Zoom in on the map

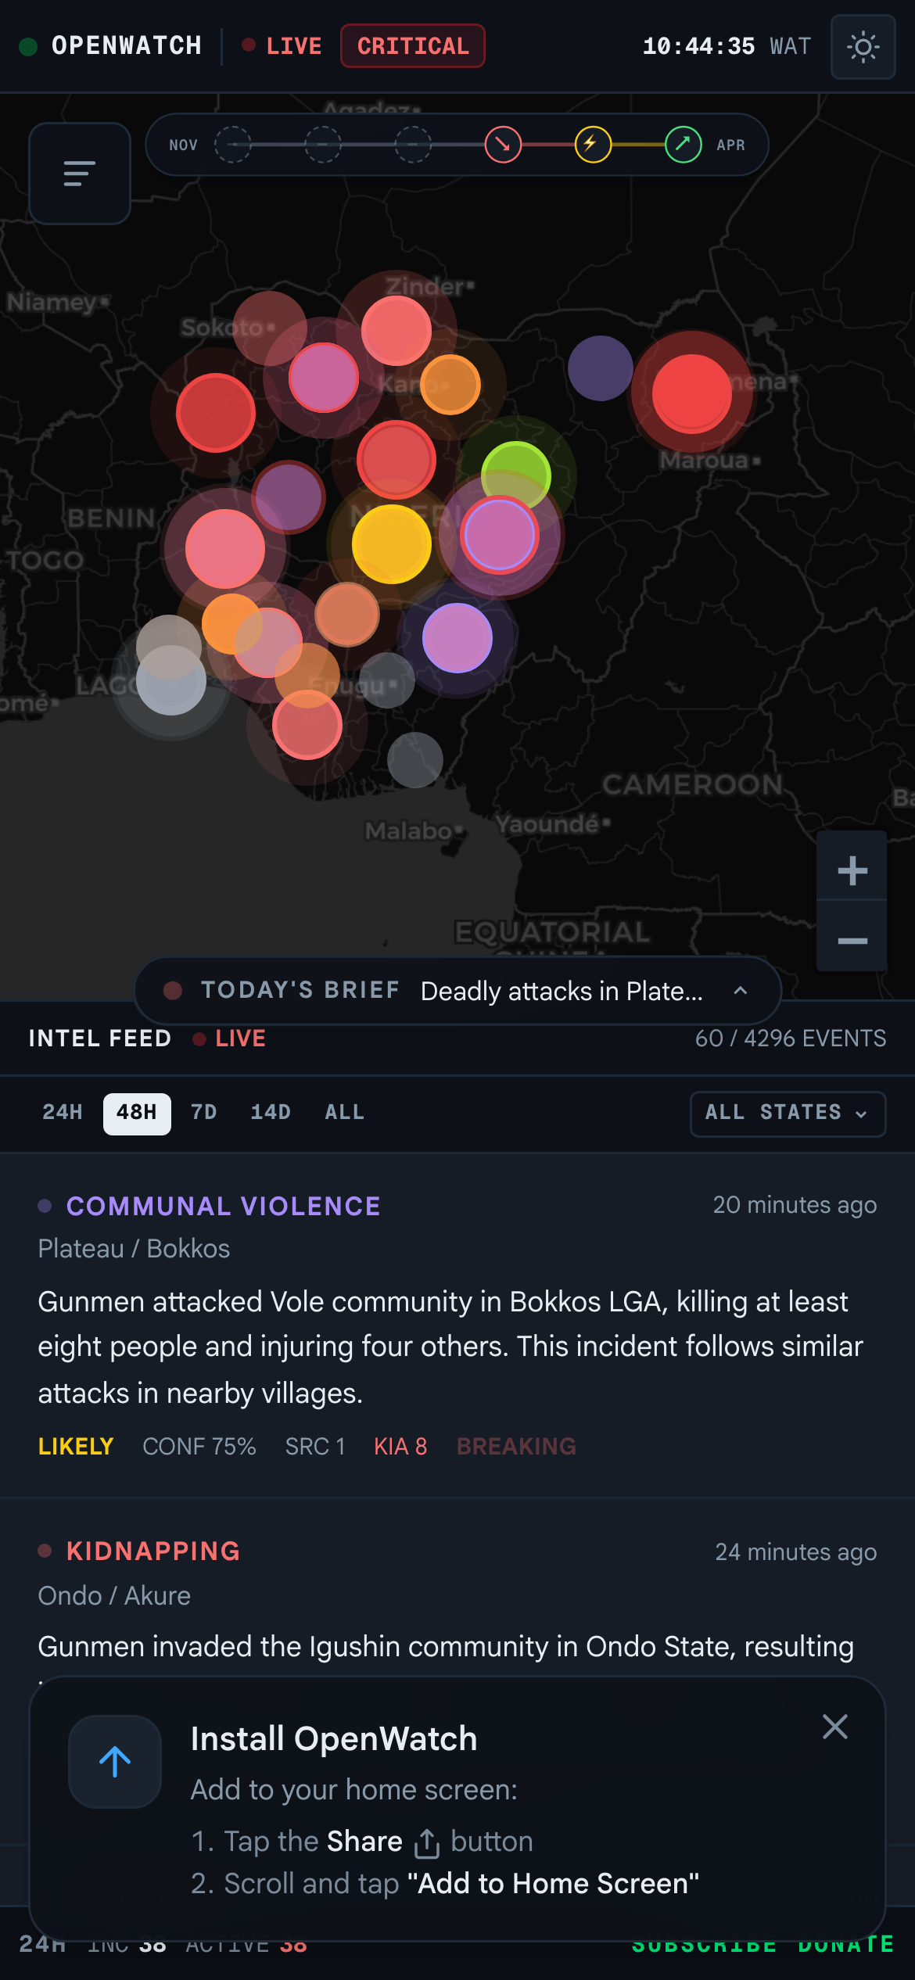(852, 870)
